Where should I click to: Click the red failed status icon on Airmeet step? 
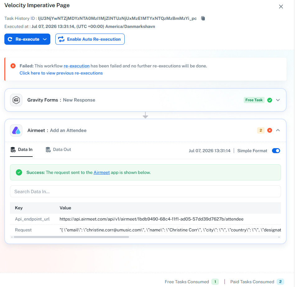coord(270,130)
